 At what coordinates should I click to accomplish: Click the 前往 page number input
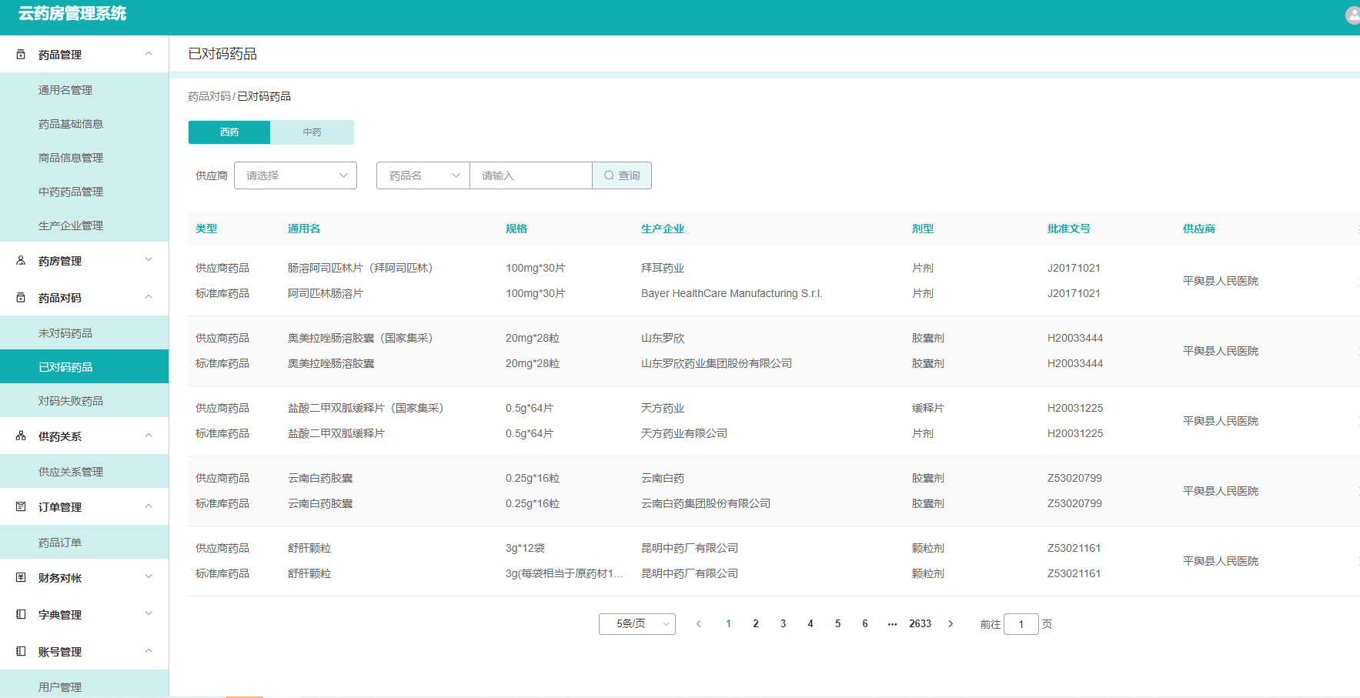coord(1021,624)
